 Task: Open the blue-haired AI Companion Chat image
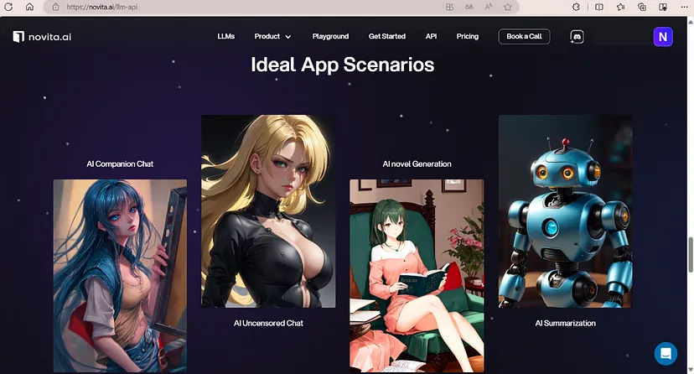[x=120, y=275]
